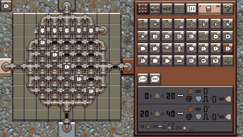
Task: Select the spark burst component
Action: tap(167, 48)
